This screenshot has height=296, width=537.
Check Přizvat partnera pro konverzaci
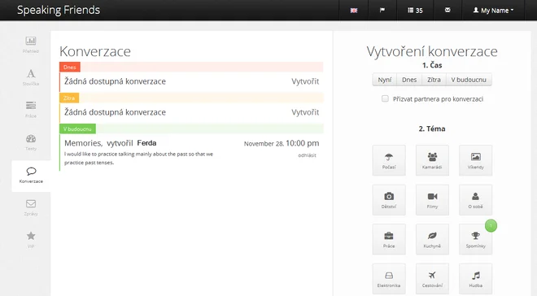click(x=385, y=99)
